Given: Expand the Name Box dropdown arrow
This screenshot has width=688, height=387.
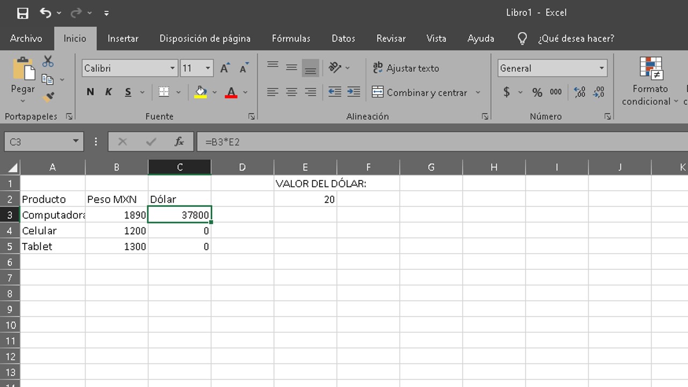Looking at the screenshot, I should (x=75, y=142).
